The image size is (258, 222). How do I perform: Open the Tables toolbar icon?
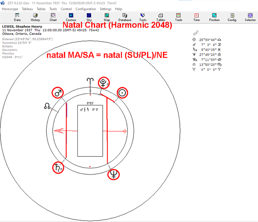[160, 17]
